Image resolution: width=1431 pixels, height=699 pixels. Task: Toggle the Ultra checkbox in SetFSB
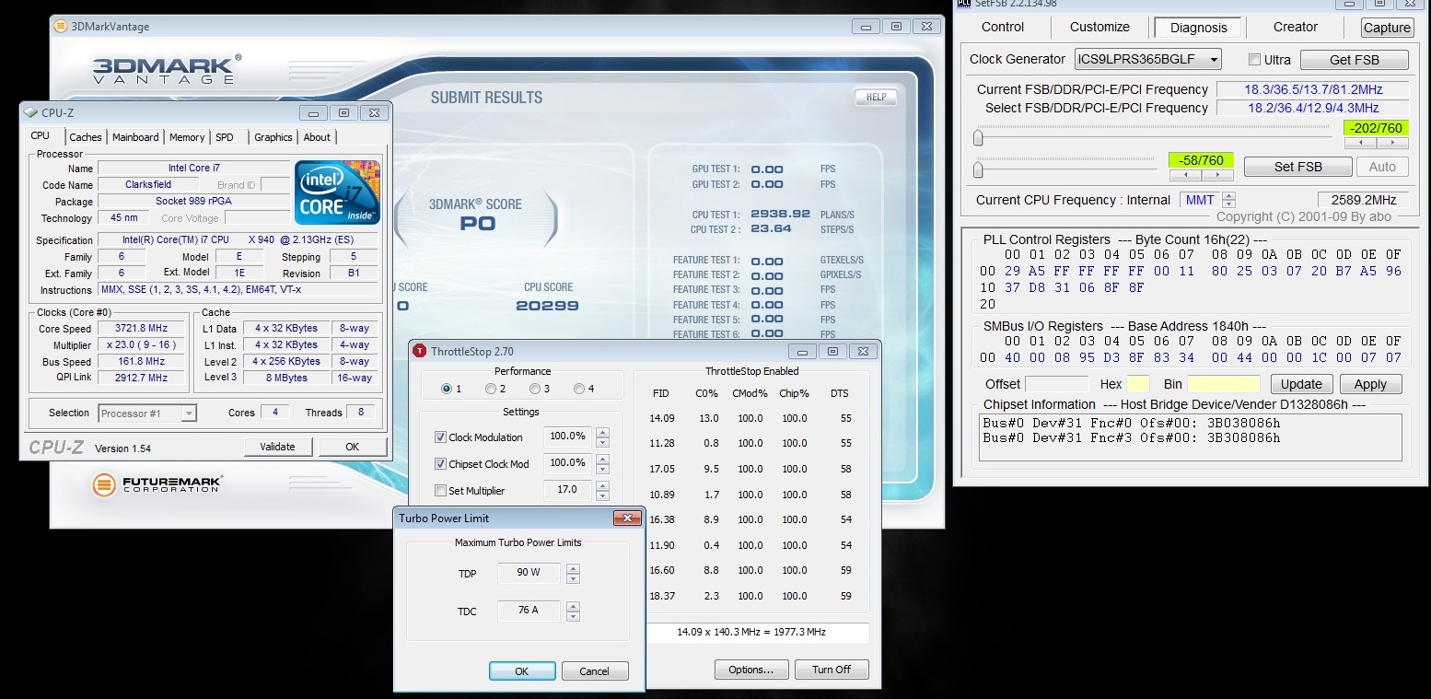pyautogui.click(x=1254, y=60)
